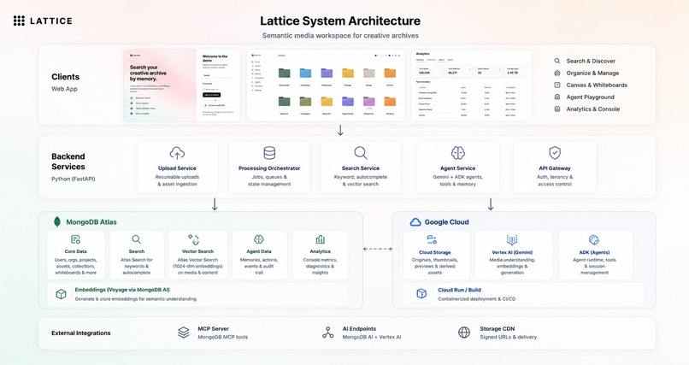The height and width of the screenshot is (365, 689).
Task: Click the Search Service magnifier icon
Action: 361,153
